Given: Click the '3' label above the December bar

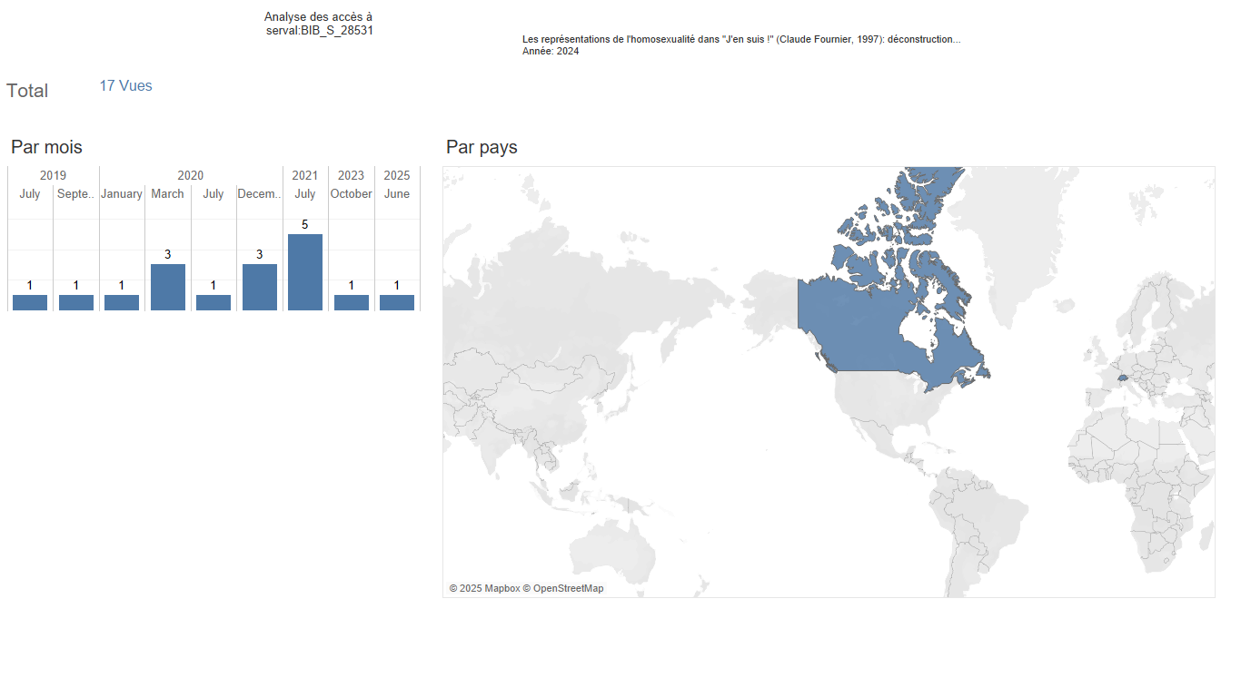Looking at the screenshot, I should click(260, 254).
